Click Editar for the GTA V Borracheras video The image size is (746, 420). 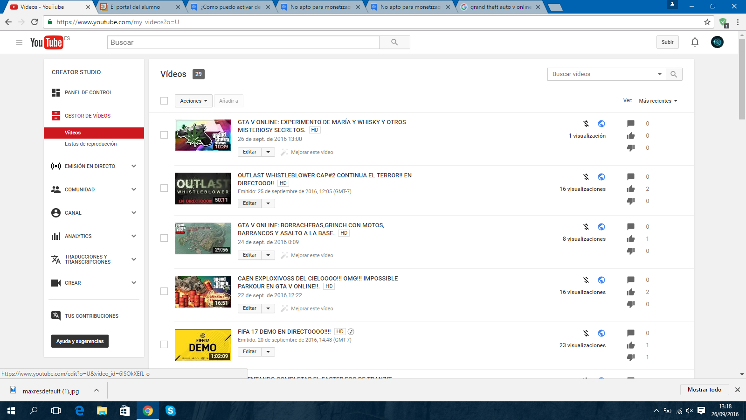249,255
